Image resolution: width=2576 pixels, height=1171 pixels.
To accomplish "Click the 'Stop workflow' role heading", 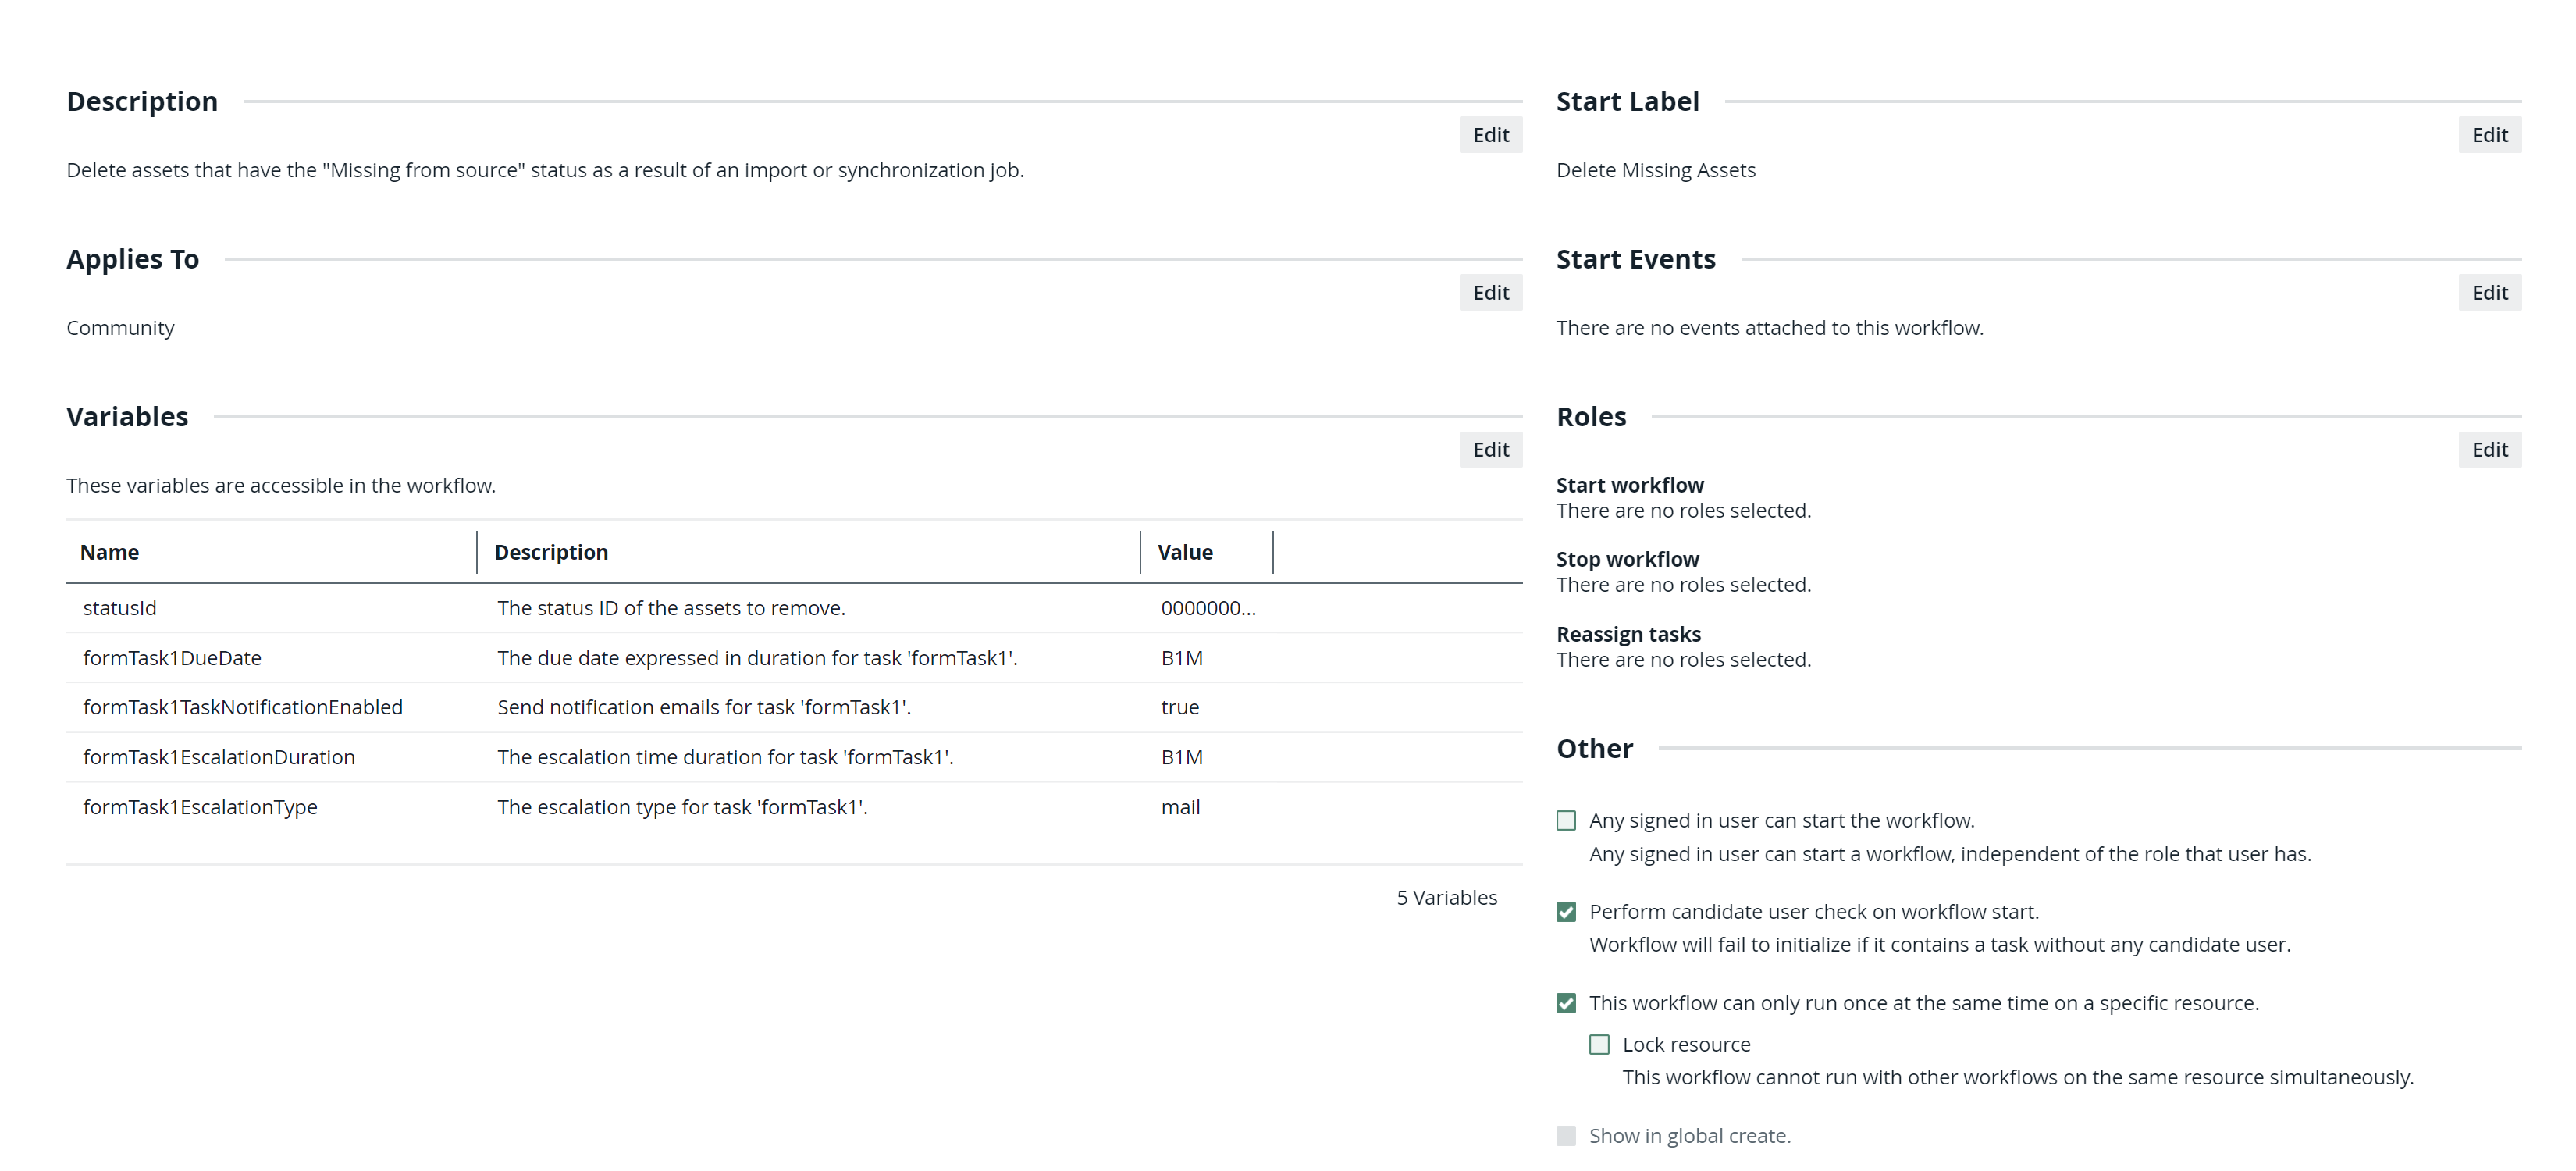I will [x=1627, y=559].
